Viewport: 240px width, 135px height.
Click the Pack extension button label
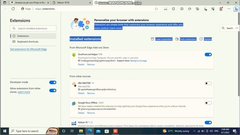[188, 39]
